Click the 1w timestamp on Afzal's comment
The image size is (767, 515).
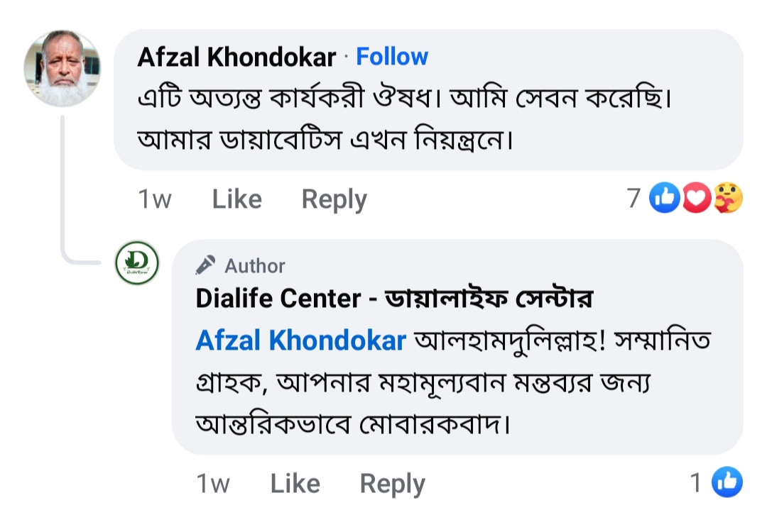154,199
